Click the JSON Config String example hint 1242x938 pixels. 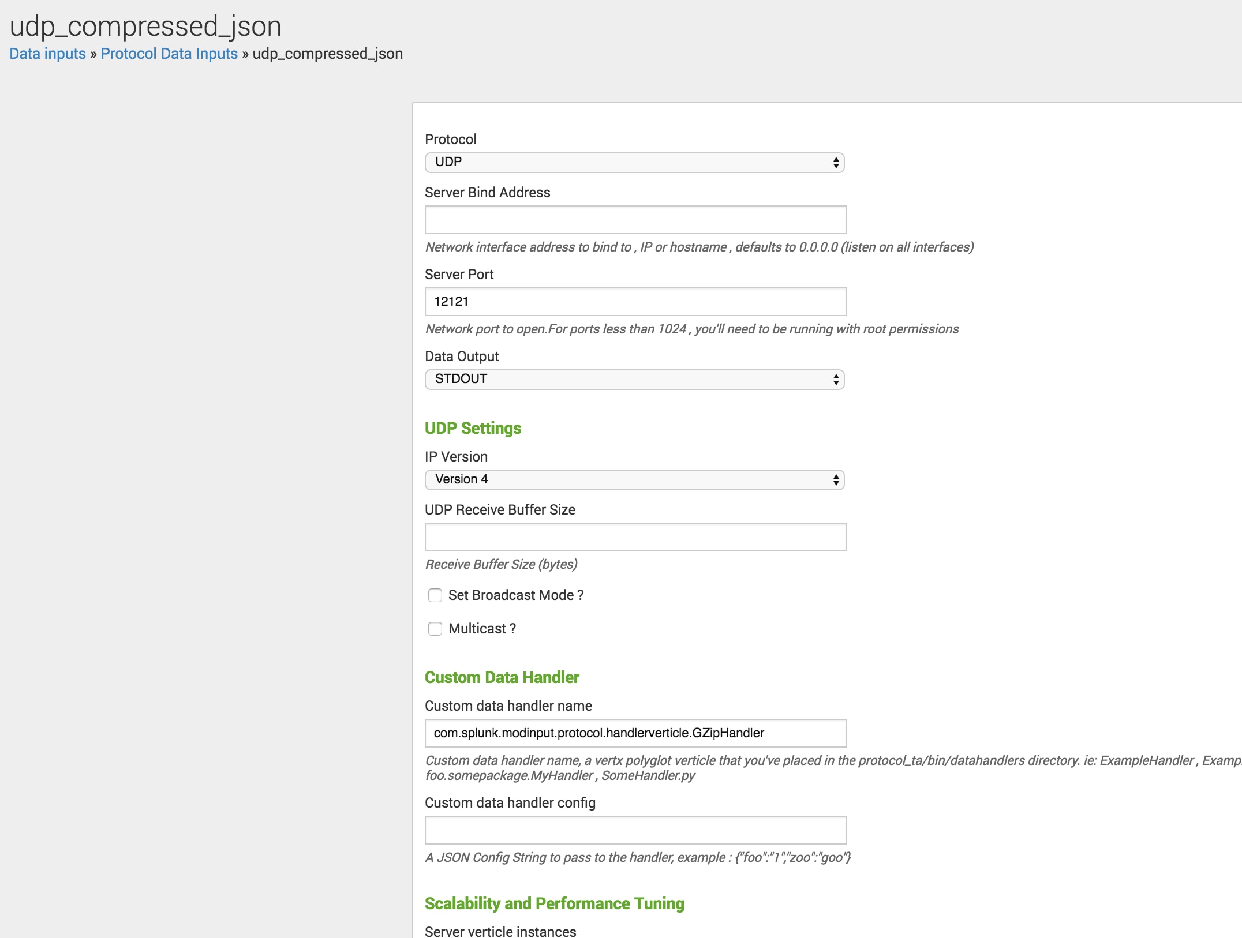click(x=638, y=857)
